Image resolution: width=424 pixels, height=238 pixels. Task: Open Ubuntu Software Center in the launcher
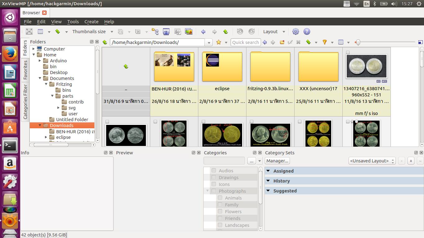(x=10, y=127)
